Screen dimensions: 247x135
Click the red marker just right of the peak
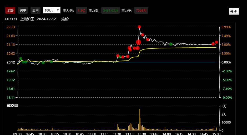[x=142, y=35]
